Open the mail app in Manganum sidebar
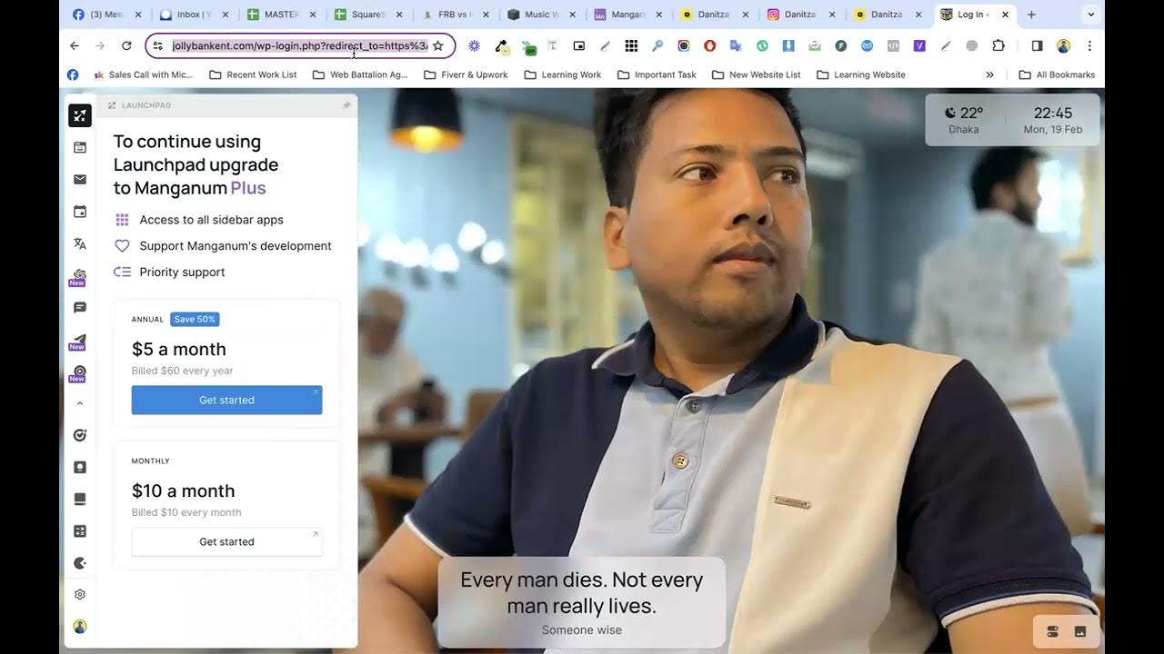Image resolution: width=1164 pixels, height=654 pixels. point(80,180)
